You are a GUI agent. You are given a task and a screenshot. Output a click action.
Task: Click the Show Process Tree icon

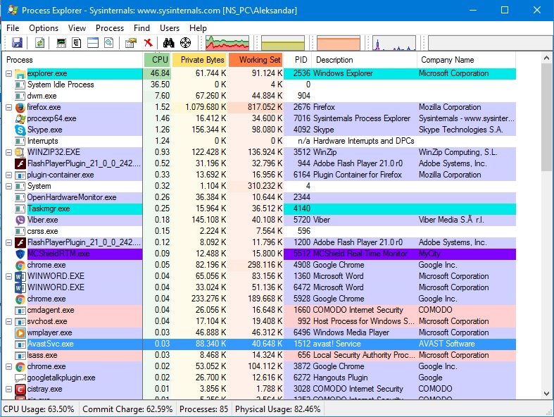point(77,43)
